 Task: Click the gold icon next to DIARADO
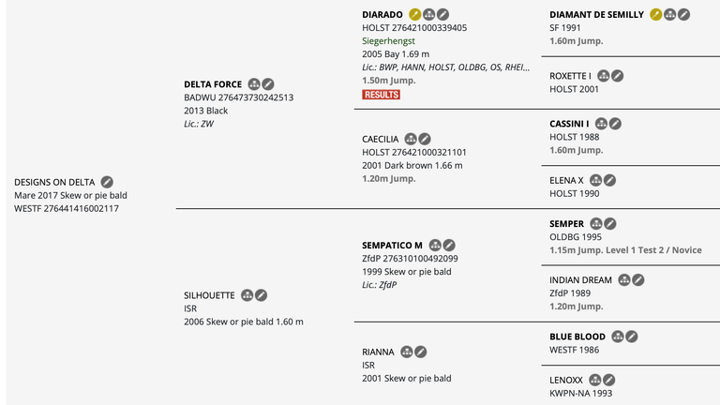tap(414, 15)
